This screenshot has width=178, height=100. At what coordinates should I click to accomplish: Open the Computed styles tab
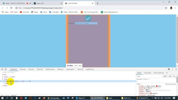pos(147,73)
